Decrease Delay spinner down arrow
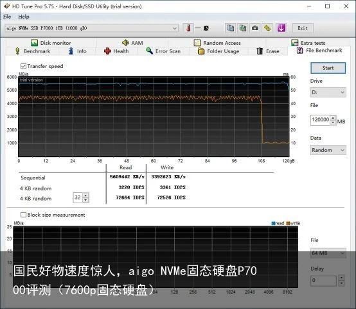 point(341,283)
